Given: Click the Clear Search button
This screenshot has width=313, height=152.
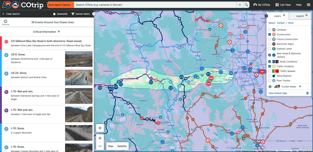Looking at the screenshot, I should [x=11, y=14].
